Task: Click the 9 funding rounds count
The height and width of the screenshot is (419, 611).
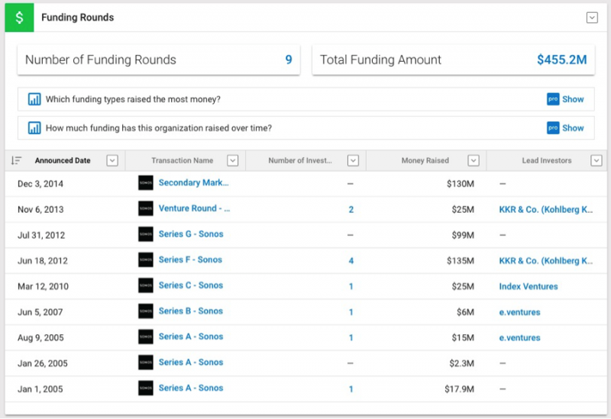Action: point(289,60)
